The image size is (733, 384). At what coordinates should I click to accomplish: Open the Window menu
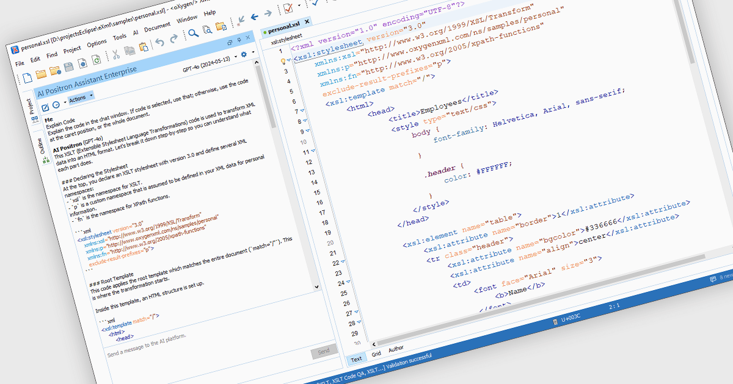187,18
